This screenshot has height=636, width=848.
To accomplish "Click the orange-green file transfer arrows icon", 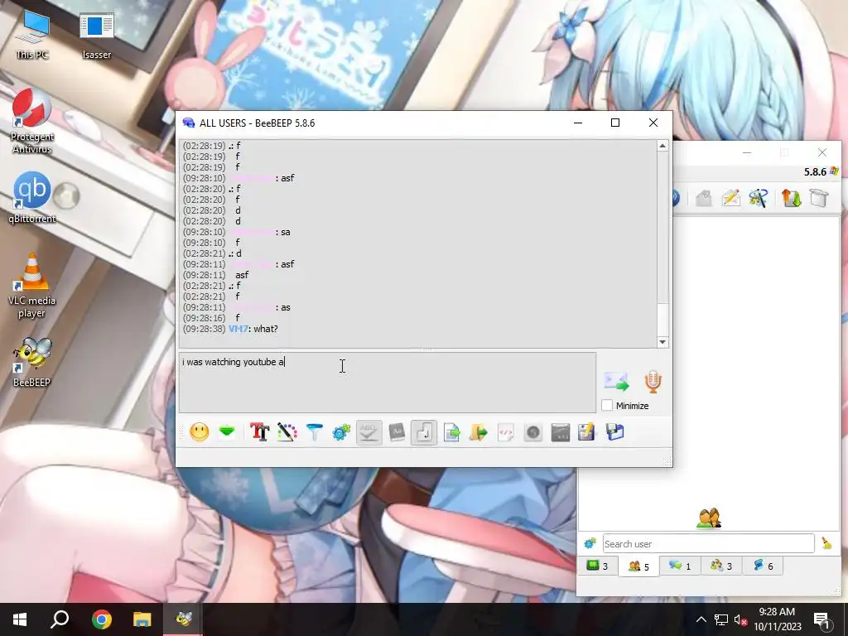I will coord(791,198).
